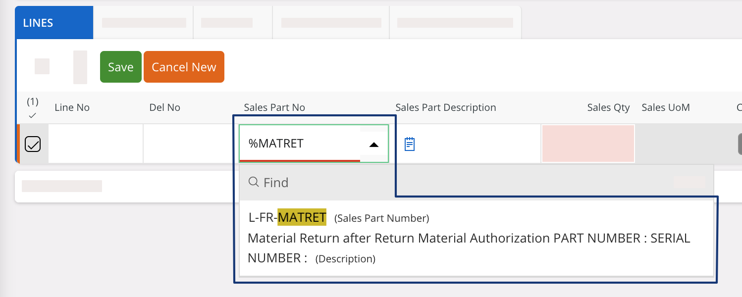Toggle the row selection checkbox
742x297 pixels.
pos(33,144)
